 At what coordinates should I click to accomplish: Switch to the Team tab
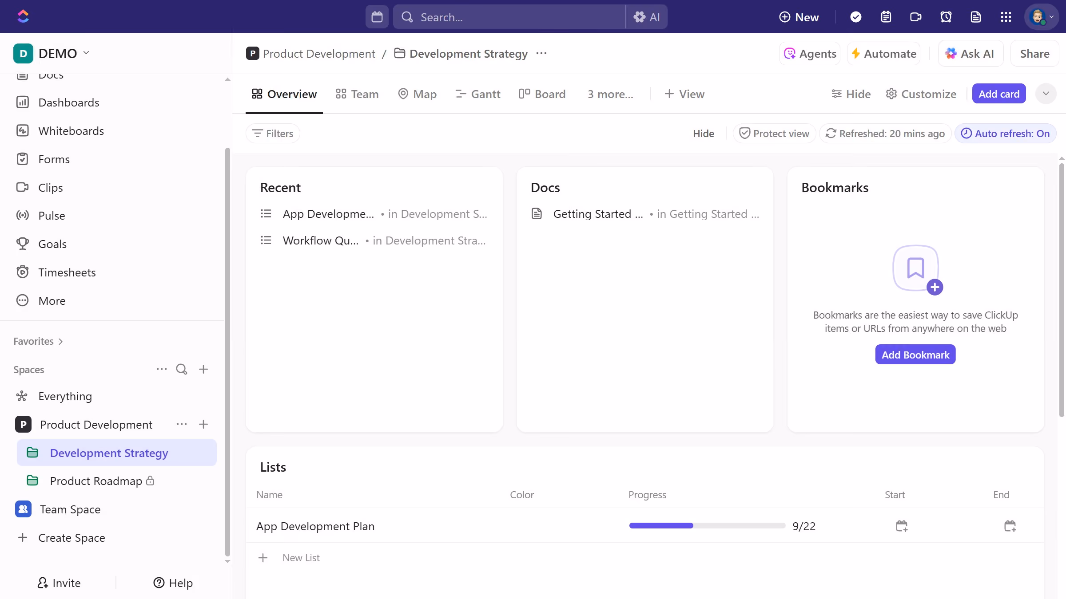[x=357, y=94]
